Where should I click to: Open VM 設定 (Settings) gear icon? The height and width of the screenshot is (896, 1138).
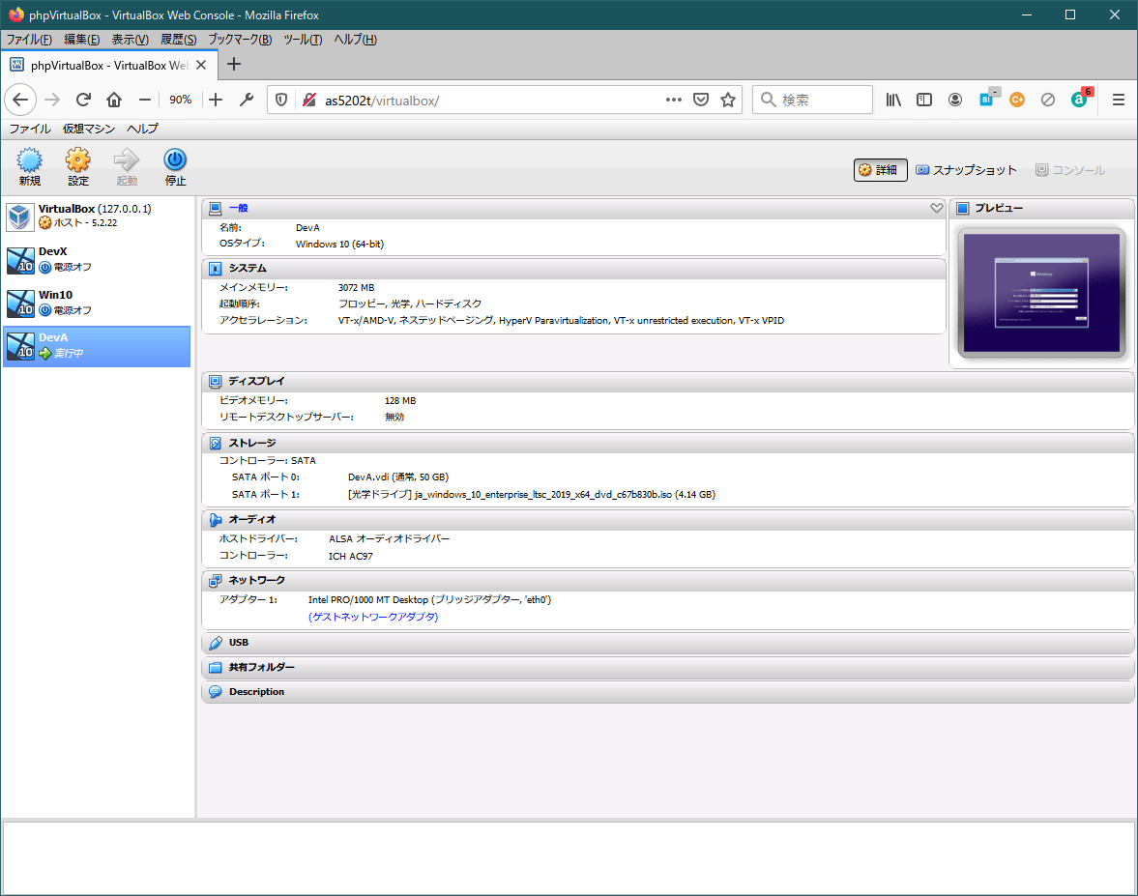[x=77, y=166]
